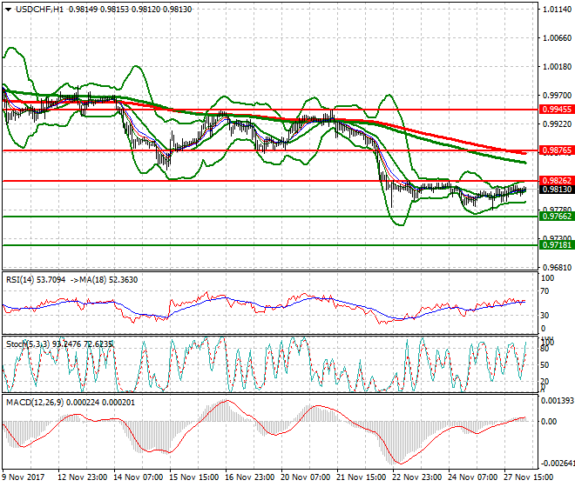575x487 pixels.
Task: Click the 22 Nov 23:00 time axis label
Action: (417, 478)
